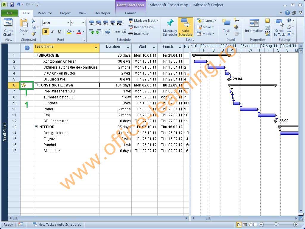
Task: Collapse the BIROCRATIE summary task
Action: [x=36, y=55]
